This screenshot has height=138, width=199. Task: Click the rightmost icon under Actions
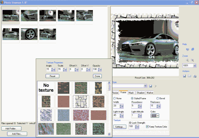[195, 76]
